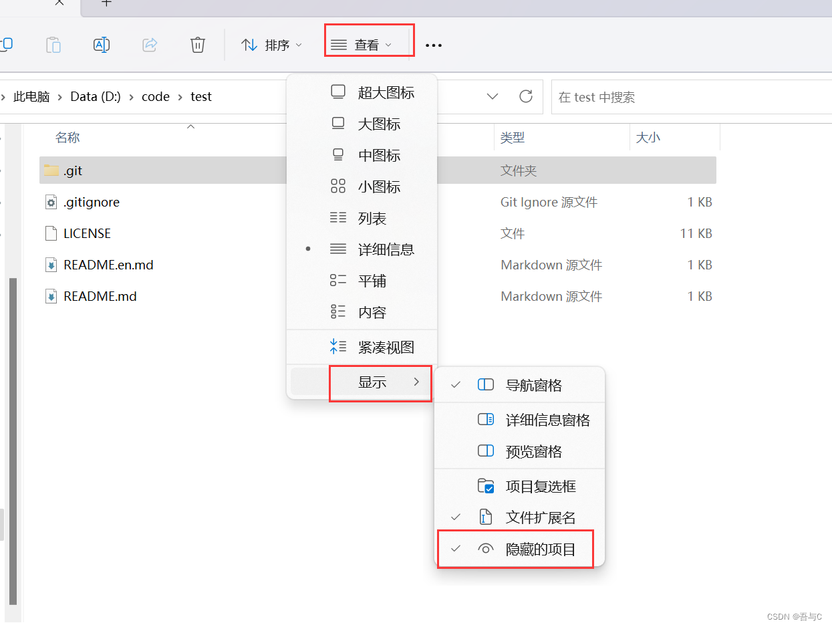Toggle 紧凑视图 compact view
The height and width of the screenshot is (627, 832).
(x=362, y=348)
